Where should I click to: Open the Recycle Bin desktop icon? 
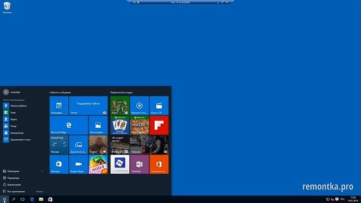coord(7,7)
